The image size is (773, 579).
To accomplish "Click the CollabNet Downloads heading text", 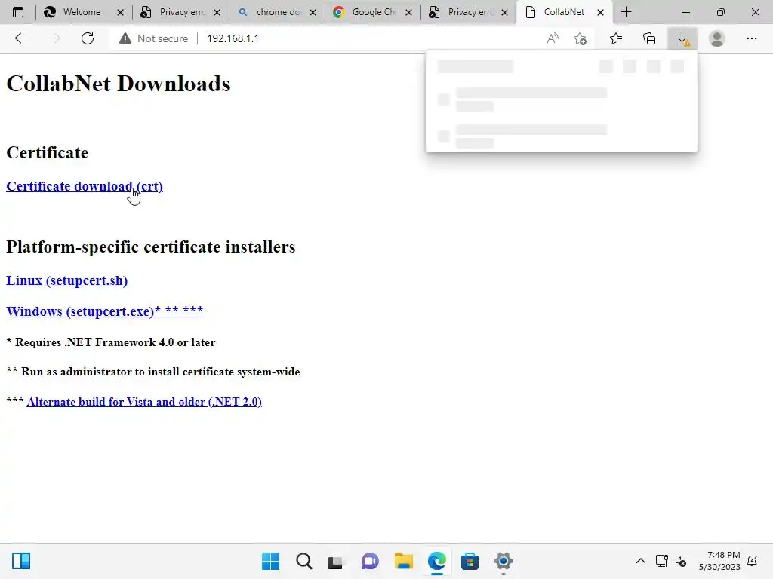I will (x=119, y=84).
